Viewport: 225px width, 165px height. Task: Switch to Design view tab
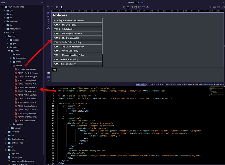pyautogui.click(x=131, y=2)
